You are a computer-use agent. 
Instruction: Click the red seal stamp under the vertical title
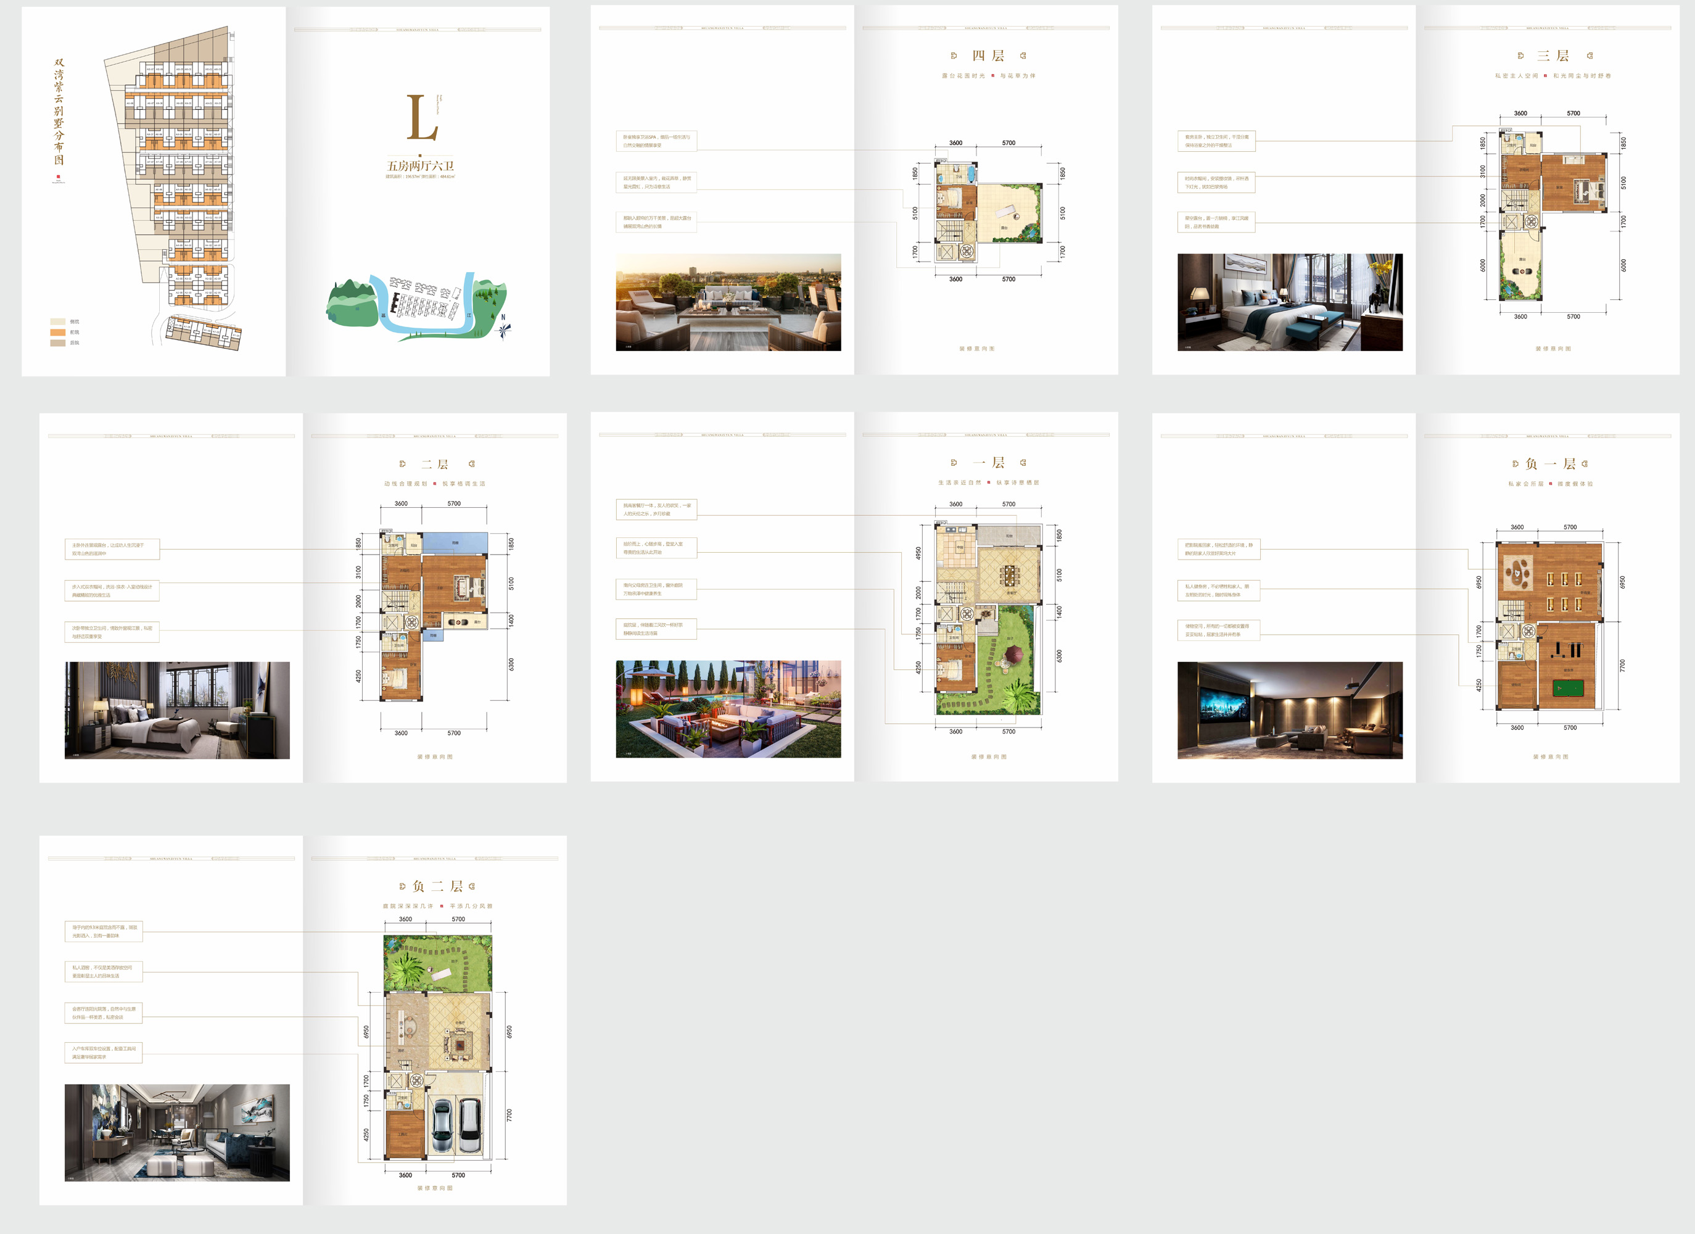pos(57,177)
